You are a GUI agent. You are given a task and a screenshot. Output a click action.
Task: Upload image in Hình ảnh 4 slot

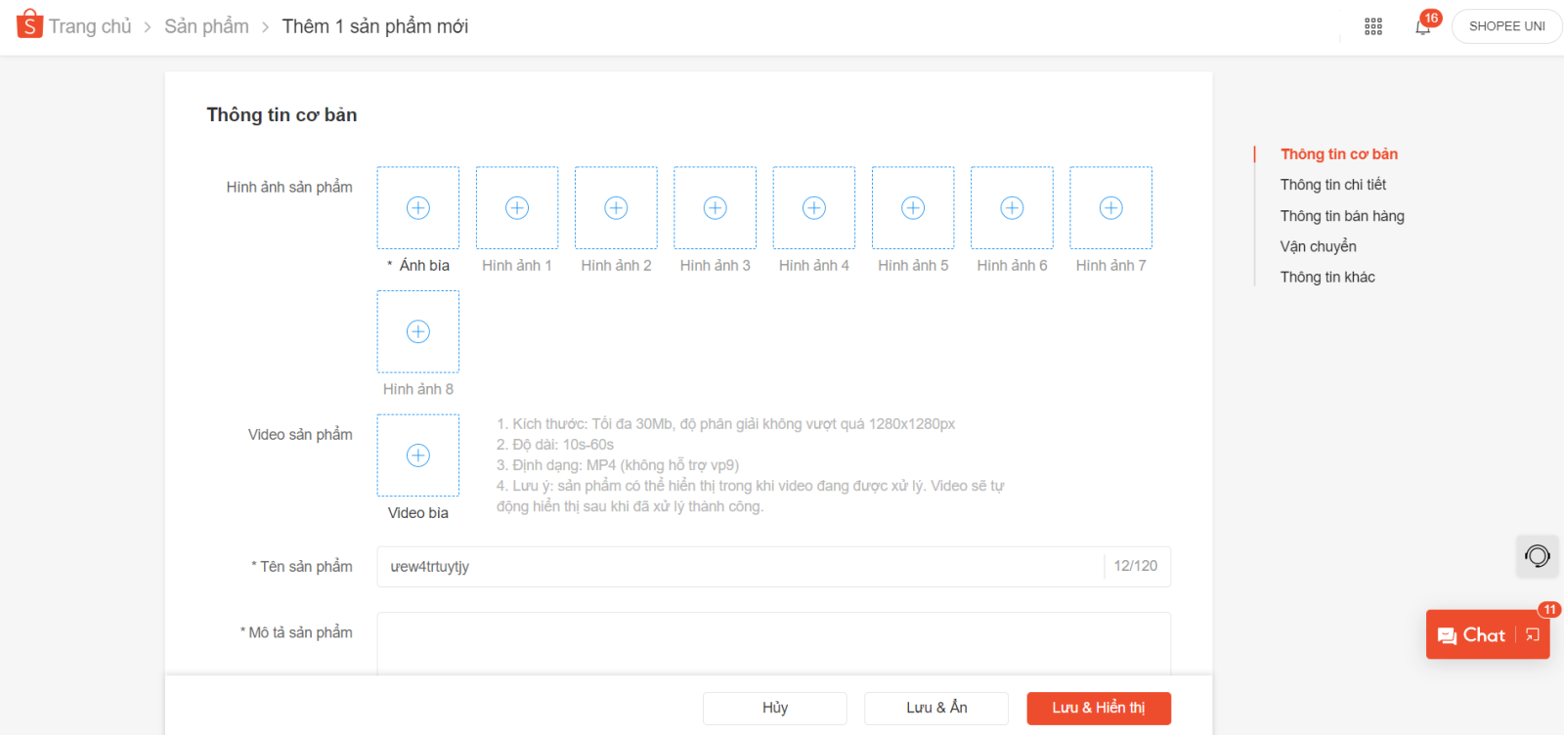(814, 208)
